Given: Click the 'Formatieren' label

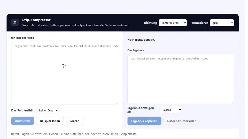Looking at the screenshot, I should pyautogui.click(x=199, y=23).
